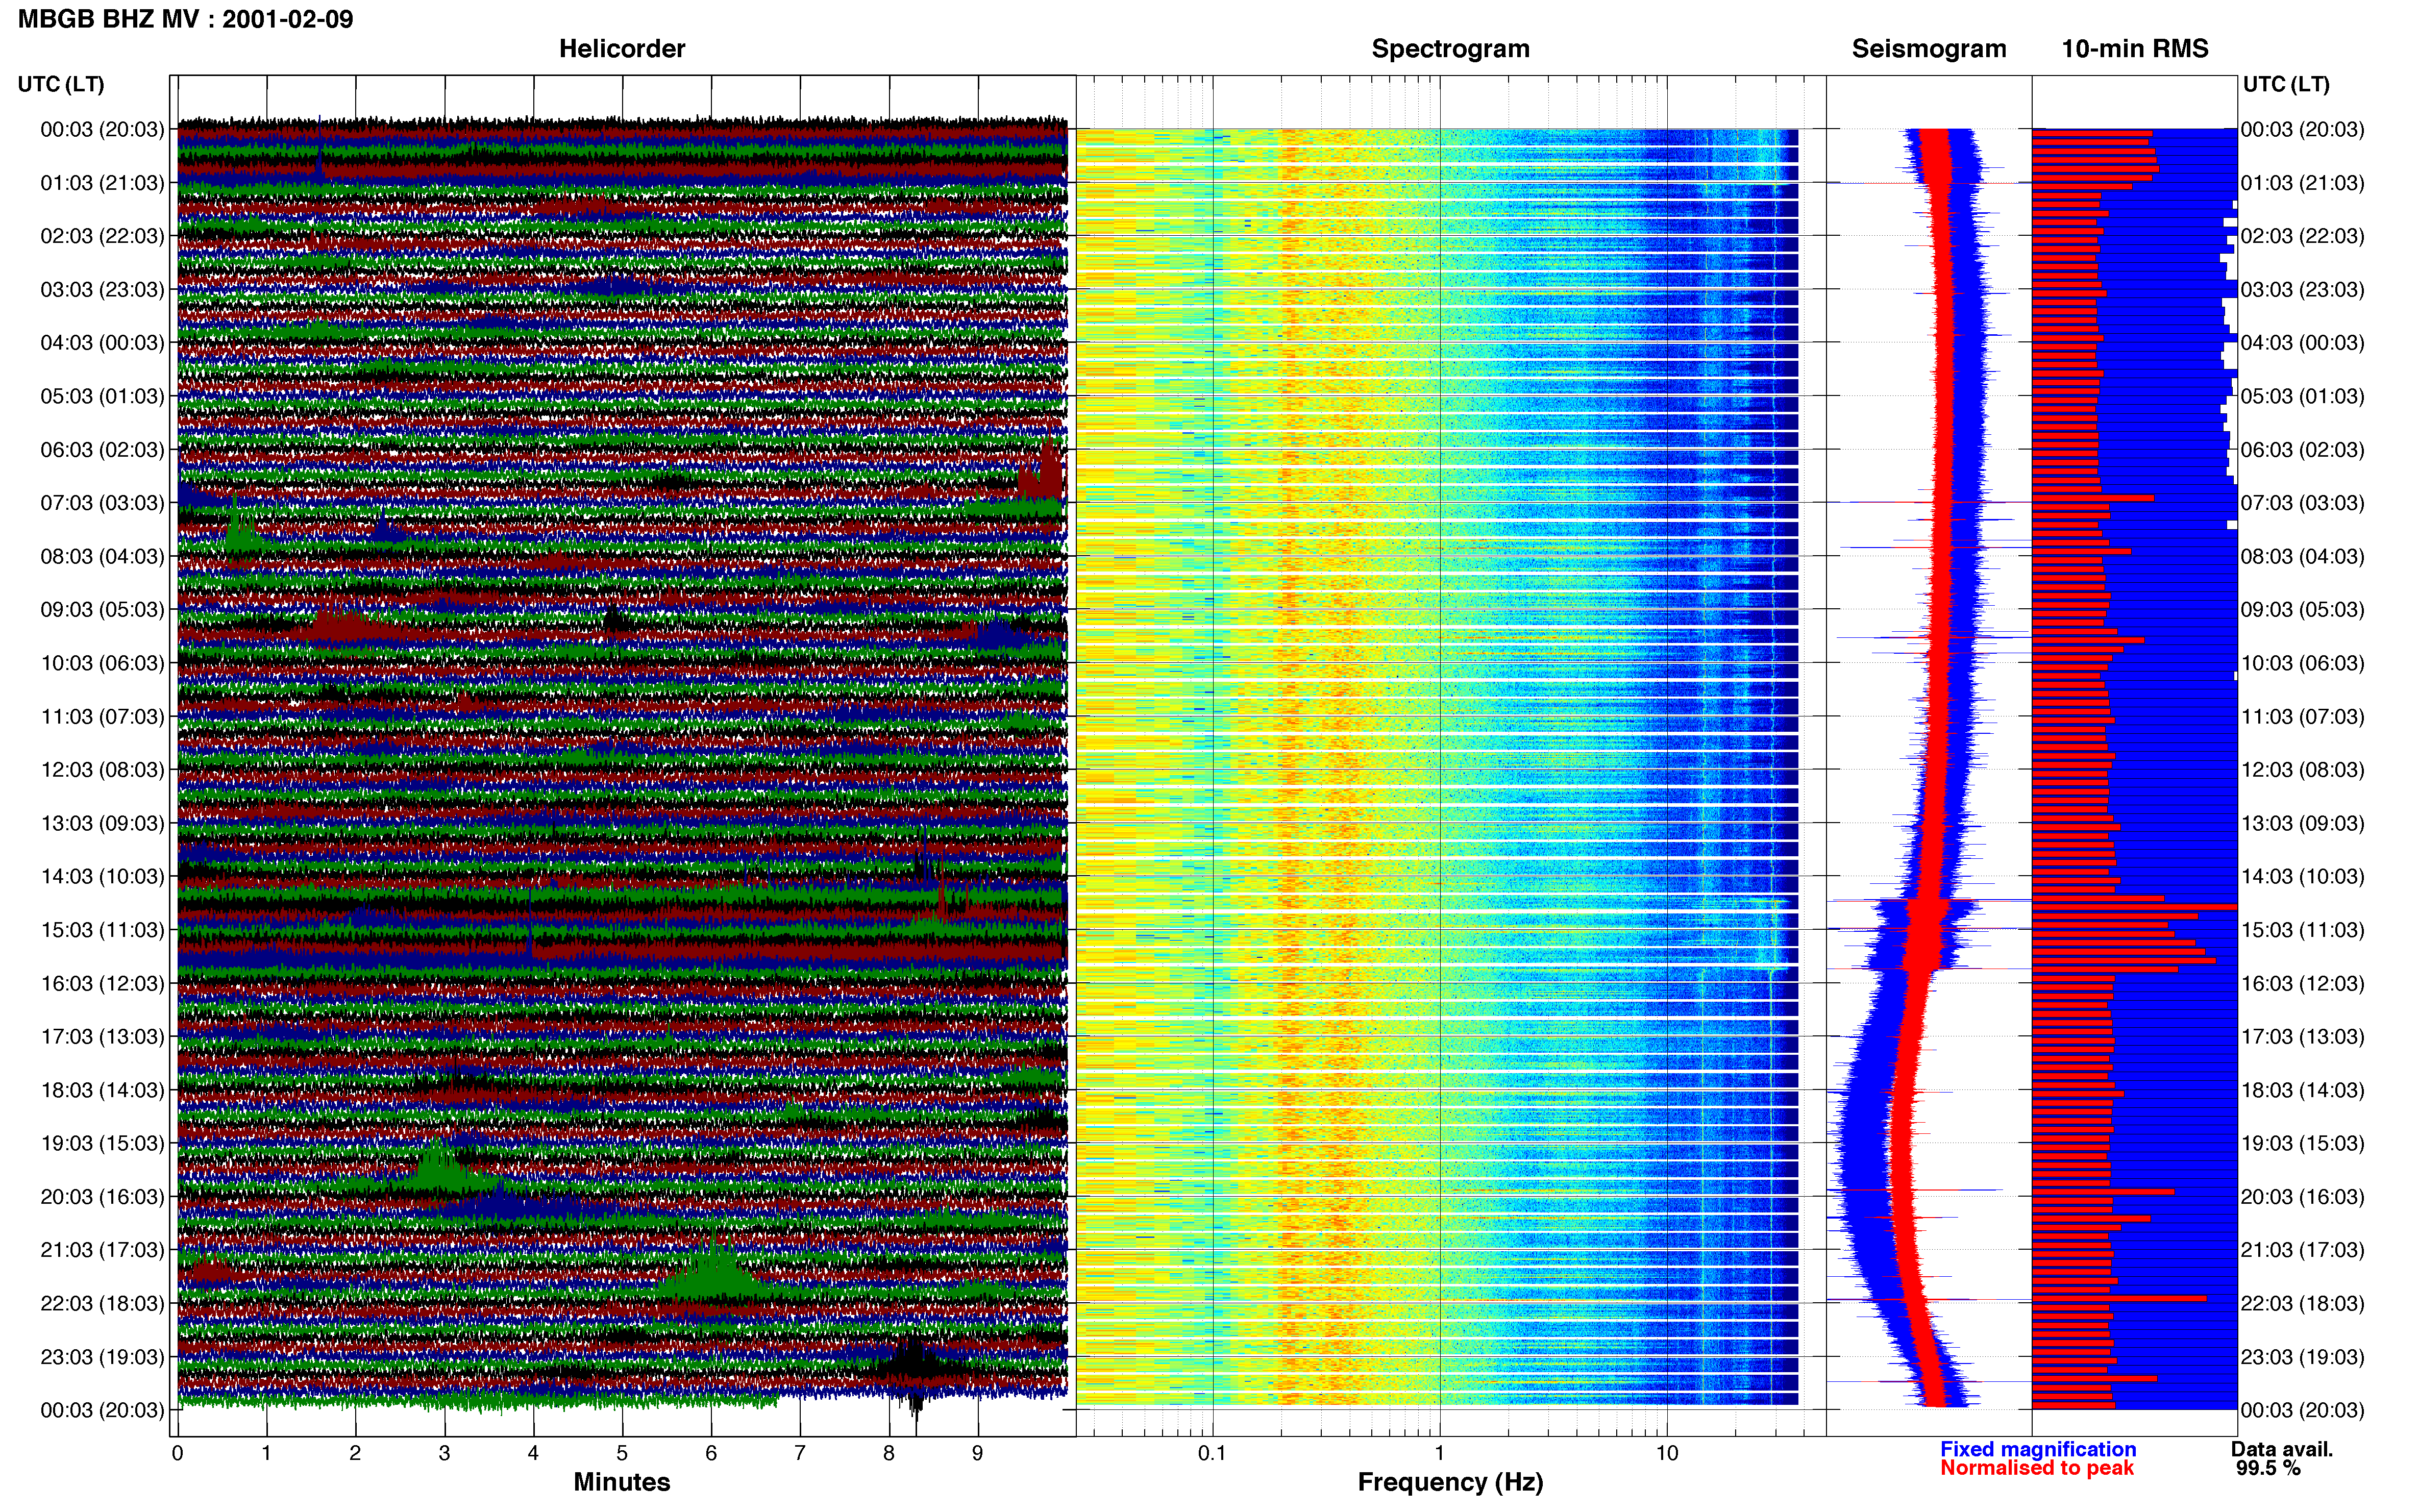Image resolution: width=2419 pixels, height=1512 pixels.
Task: Click the '99.5 %' data availability value
Action: point(2268,1468)
